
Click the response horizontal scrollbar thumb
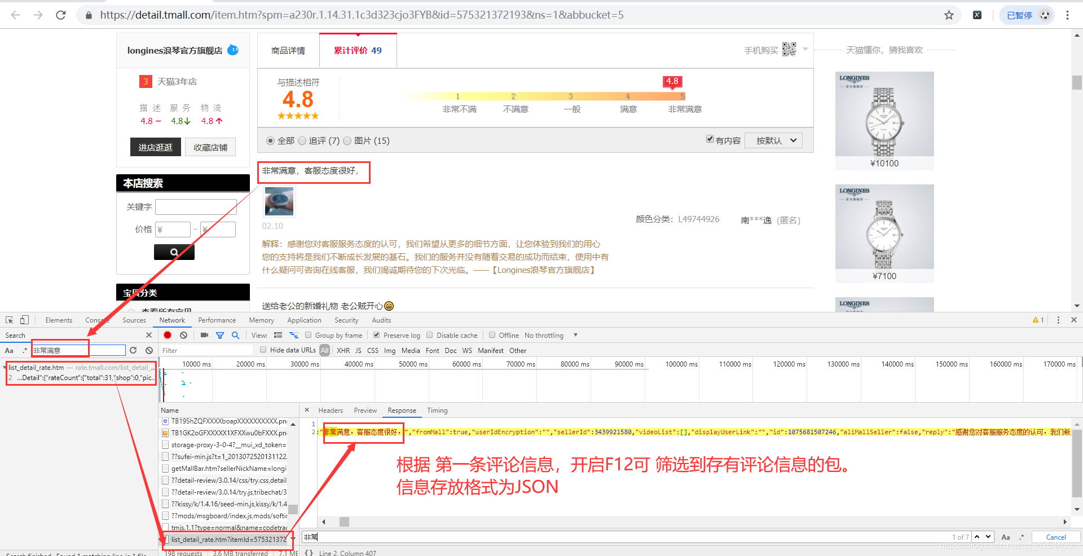point(344,522)
